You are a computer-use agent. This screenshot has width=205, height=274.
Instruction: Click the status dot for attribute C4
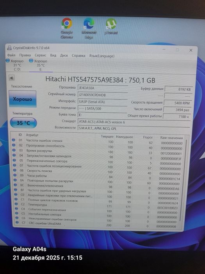[x=16, y=209]
